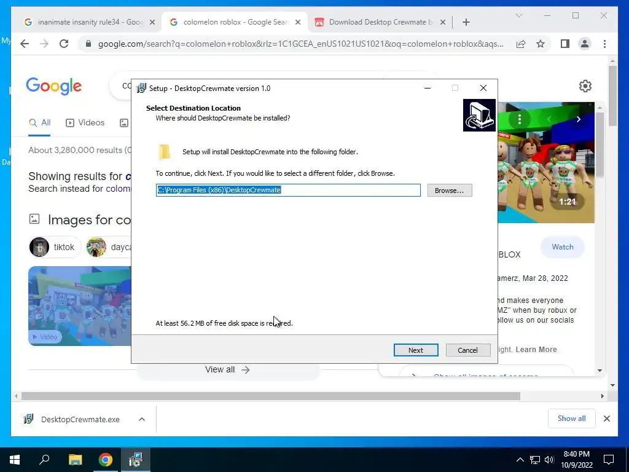
Task: Switch to Videos search results tab
Action: [85, 123]
